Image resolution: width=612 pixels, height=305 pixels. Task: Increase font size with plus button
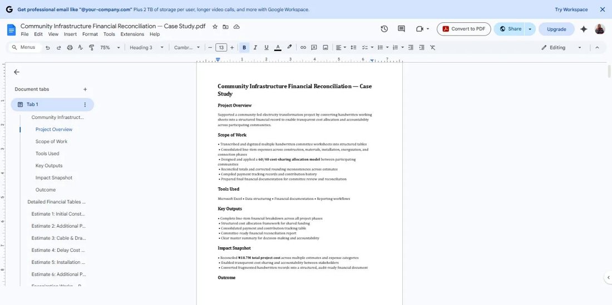(x=232, y=48)
